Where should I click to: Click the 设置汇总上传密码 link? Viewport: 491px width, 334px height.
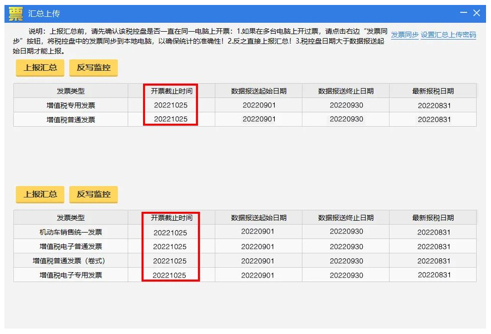448,35
